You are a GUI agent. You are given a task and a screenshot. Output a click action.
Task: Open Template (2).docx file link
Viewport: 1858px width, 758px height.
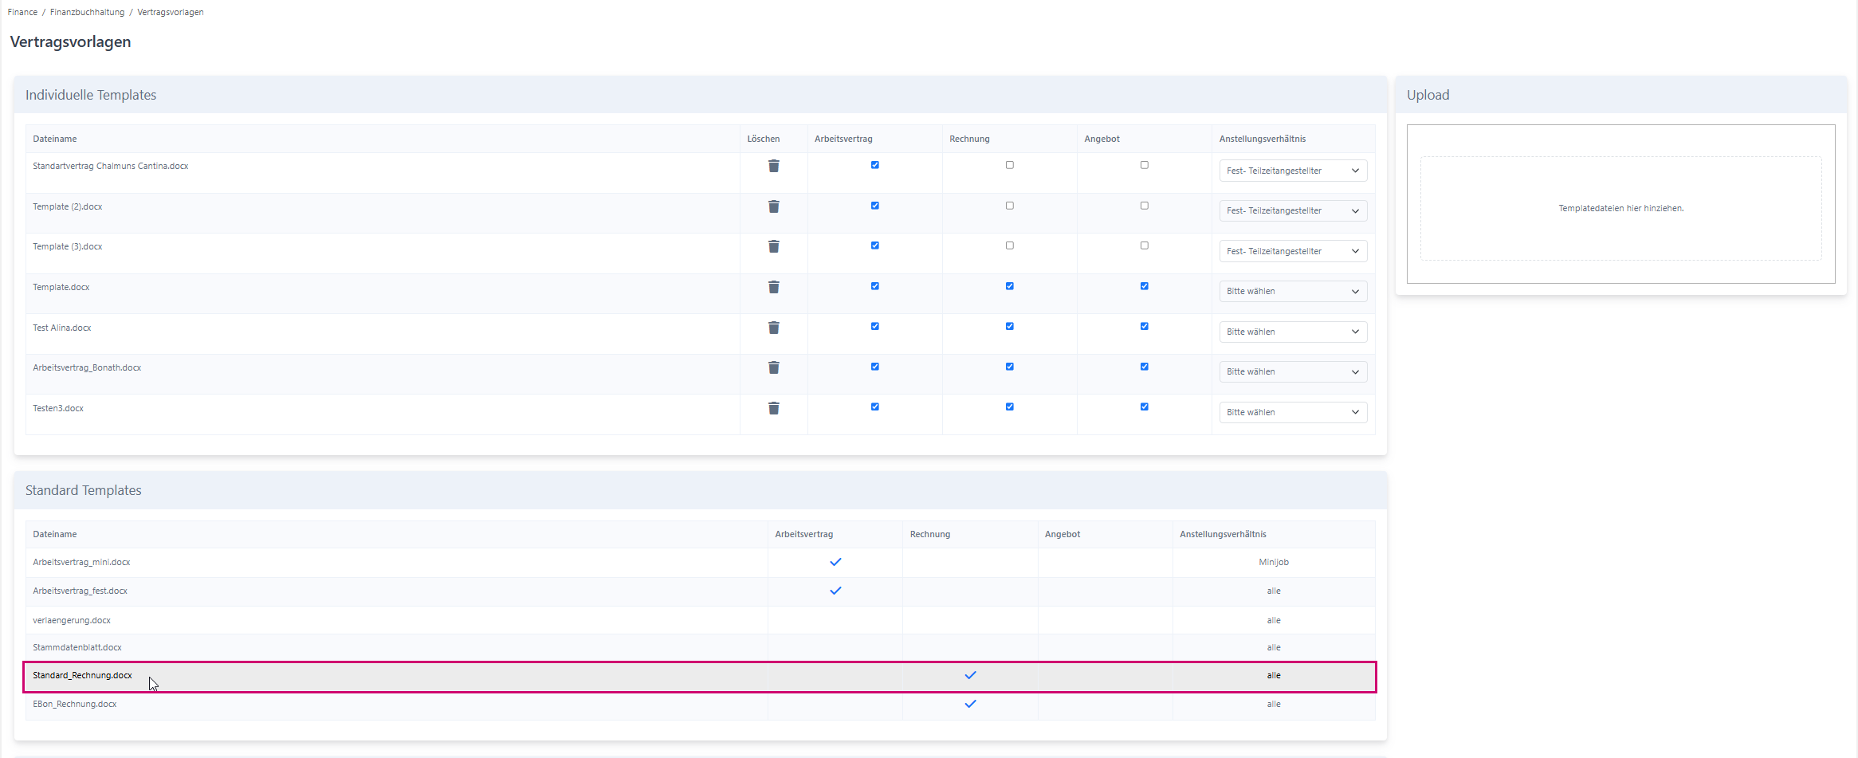[68, 206]
